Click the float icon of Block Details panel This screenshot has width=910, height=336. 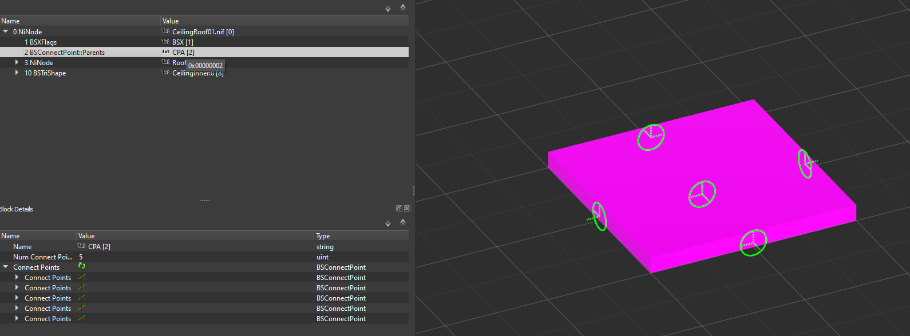tap(399, 209)
